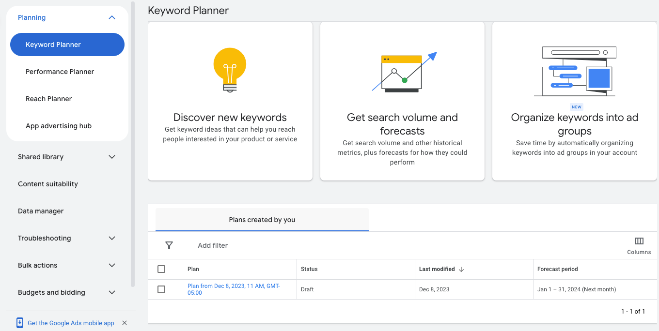Click Get the Google Ads mobile app link
Image resolution: width=659 pixels, height=331 pixels.
(x=71, y=323)
